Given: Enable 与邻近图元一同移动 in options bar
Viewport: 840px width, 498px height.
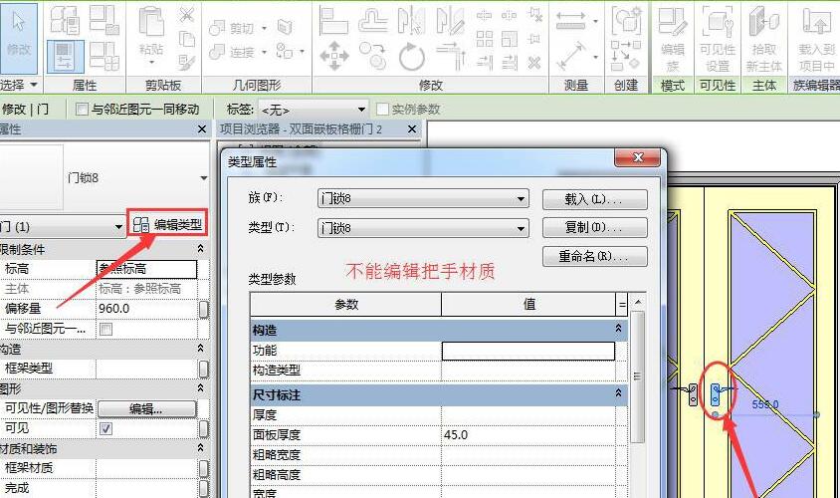Looking at the screenshot, I should [x=82, y=110].
